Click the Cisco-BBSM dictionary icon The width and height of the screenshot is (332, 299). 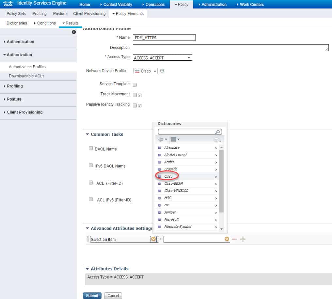coord(159,184)
